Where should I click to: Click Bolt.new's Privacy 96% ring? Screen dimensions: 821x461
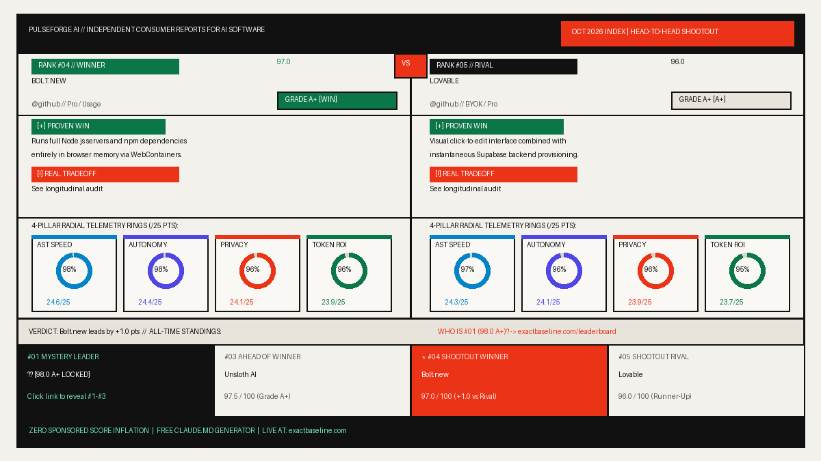pos(257,270)
